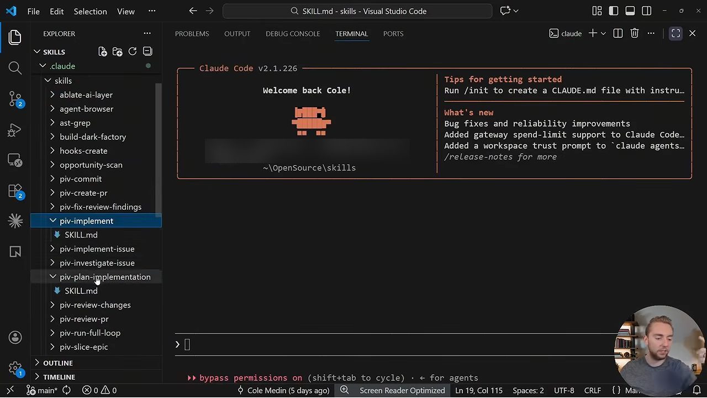The width and height of the screenshot is (707, 398).
Task: Kill terminal with trash icon
Action: pyautogui.click(x=635, y=34)
